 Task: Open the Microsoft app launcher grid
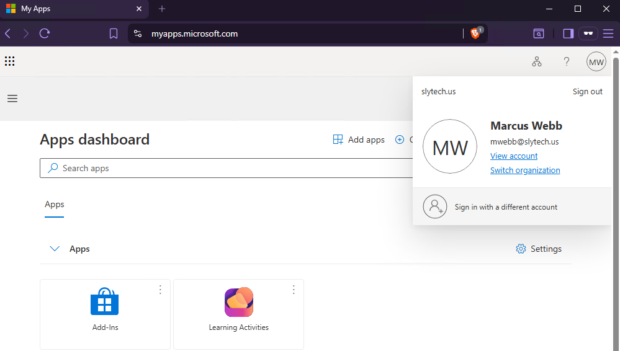pos(9,61)
